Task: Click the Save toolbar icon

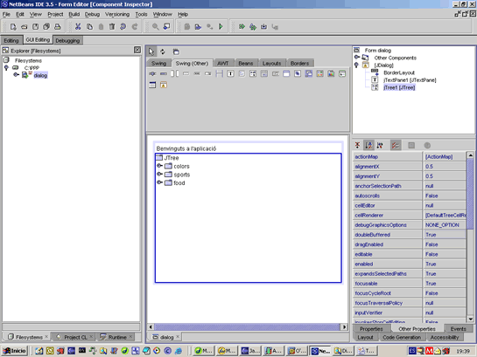Action: [x=35, y=27]
